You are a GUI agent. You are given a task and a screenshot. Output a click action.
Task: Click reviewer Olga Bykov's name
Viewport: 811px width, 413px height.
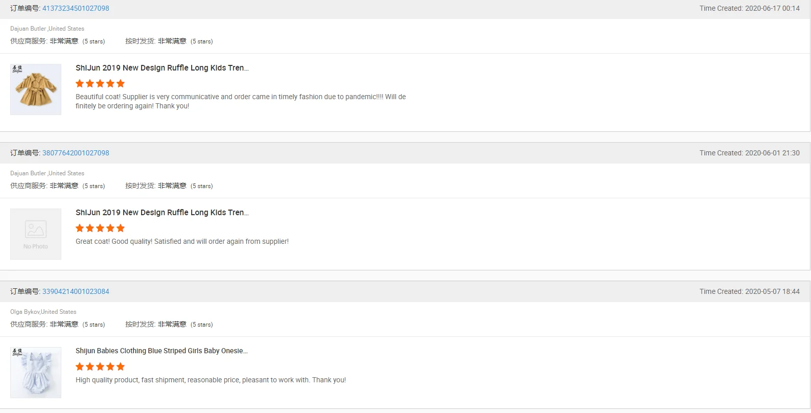[25, 312]
